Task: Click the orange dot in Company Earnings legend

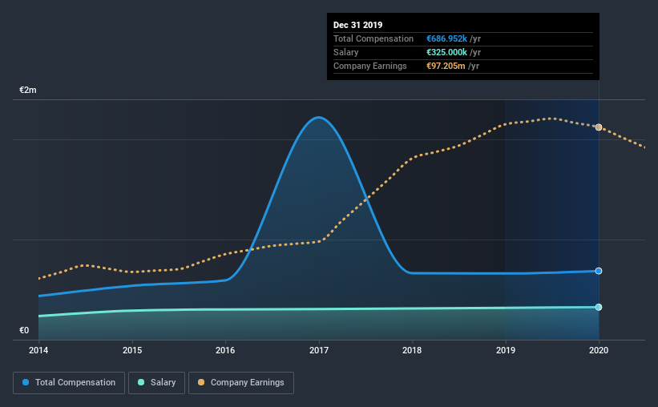Action: tap(201, 382)
